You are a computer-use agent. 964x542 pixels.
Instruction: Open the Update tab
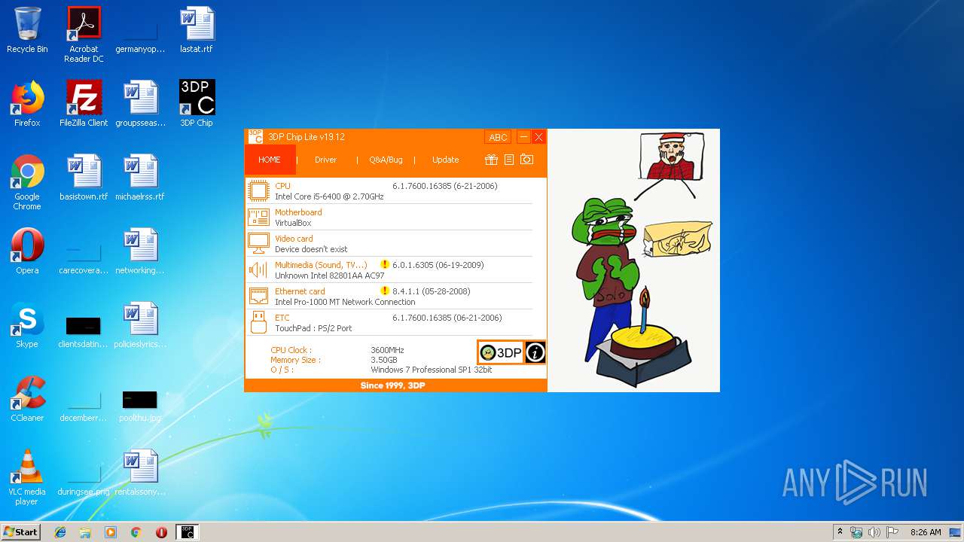coord(445,160)
